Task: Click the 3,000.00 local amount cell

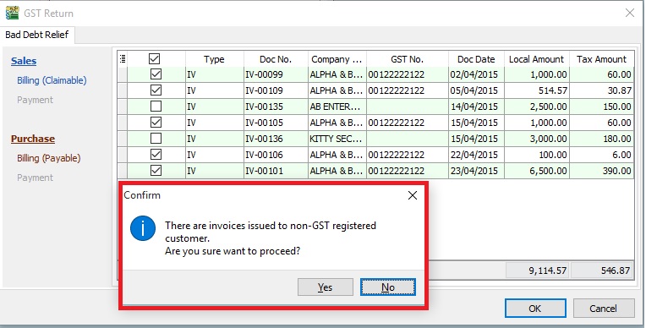Action: point(537,139)
